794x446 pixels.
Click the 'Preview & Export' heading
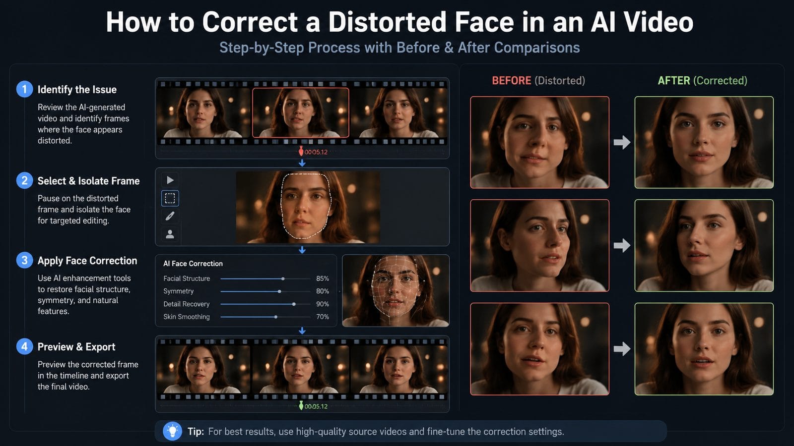point(76,347)
